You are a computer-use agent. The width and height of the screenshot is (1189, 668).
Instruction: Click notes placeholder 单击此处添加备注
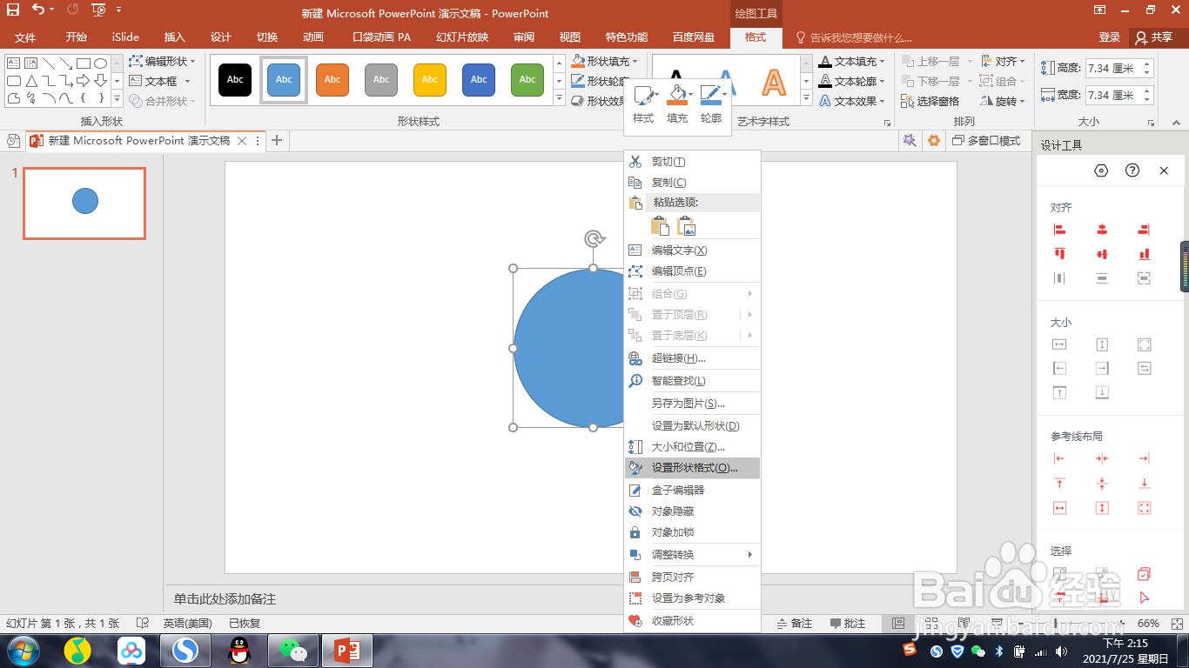point(225,599)
